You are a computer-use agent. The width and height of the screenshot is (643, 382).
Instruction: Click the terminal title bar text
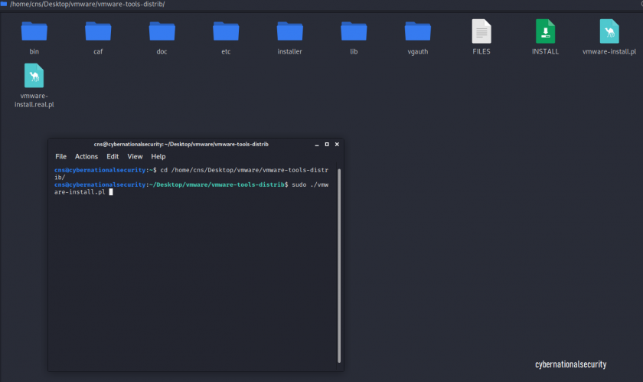click(x=181, y=145)
